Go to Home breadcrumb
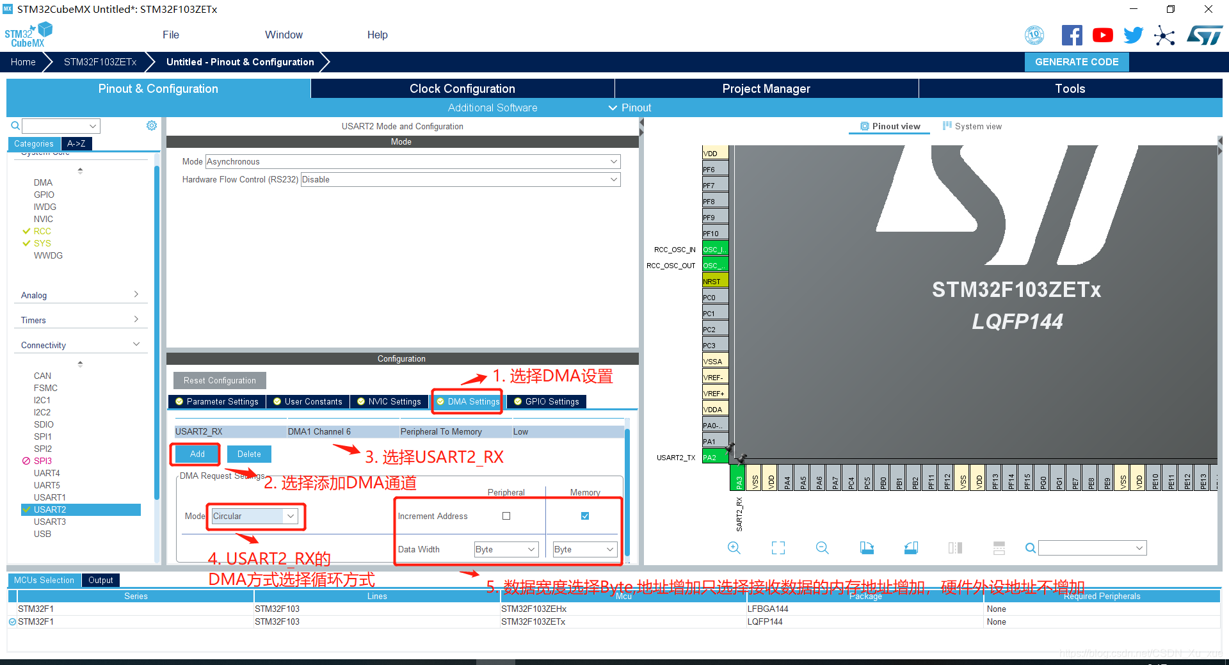 pos(23,62)
